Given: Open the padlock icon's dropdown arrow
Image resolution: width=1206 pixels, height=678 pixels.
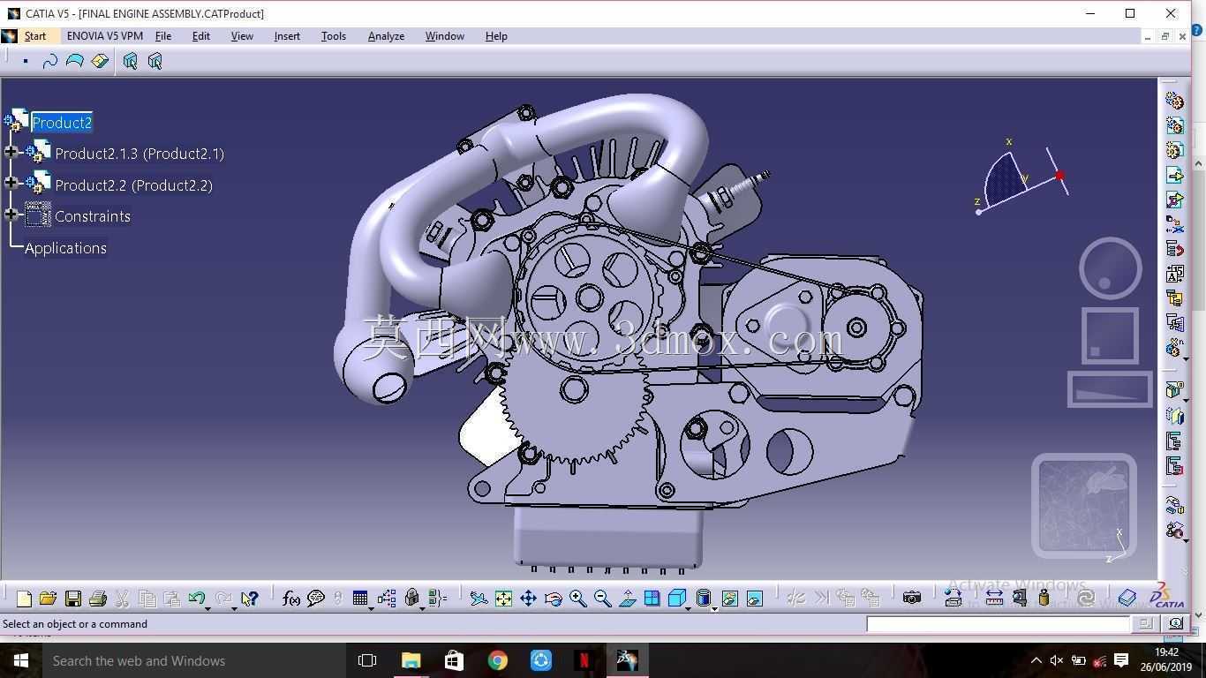Looking at the screenshot, I should coord(422,608).
